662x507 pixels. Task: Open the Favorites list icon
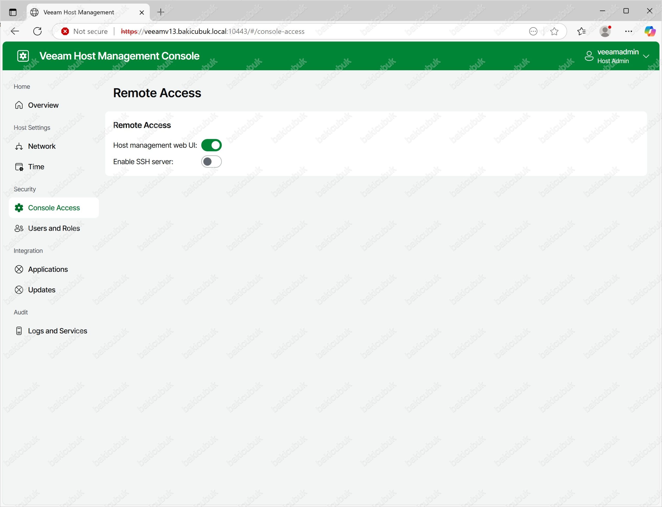(581, 31)
